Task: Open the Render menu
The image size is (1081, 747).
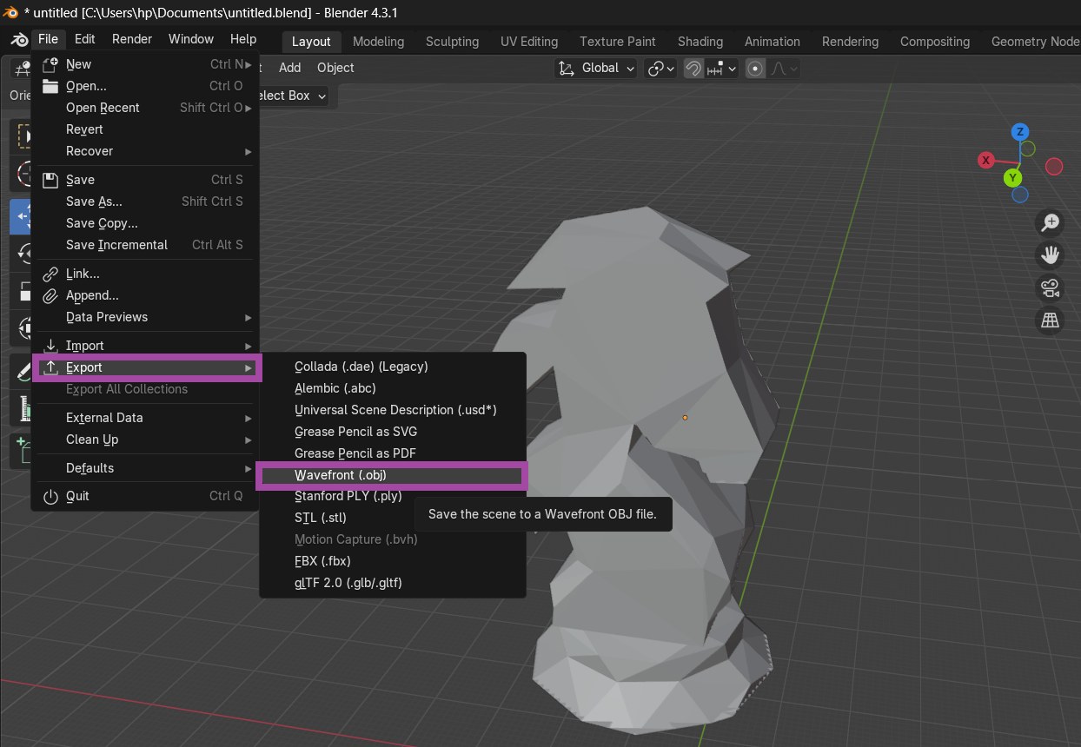Action: 132,39
